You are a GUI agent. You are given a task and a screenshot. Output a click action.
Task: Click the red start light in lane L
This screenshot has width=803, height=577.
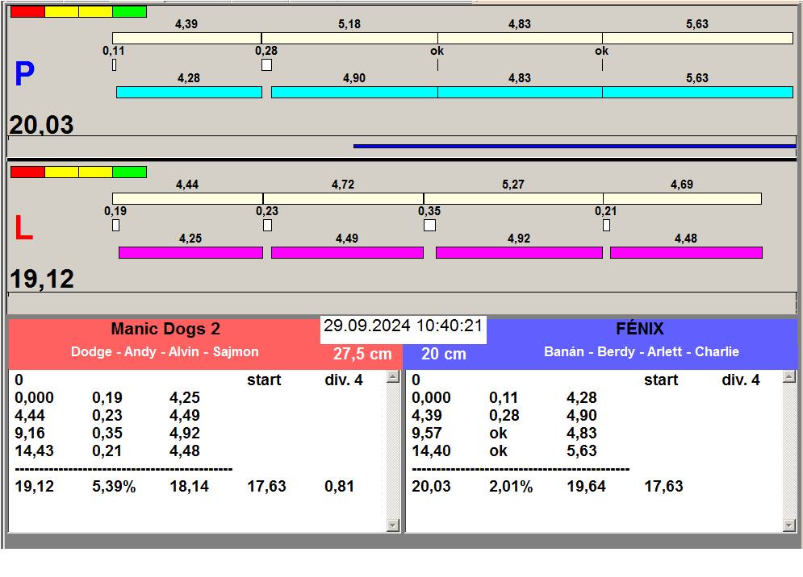tap(27, 172)
